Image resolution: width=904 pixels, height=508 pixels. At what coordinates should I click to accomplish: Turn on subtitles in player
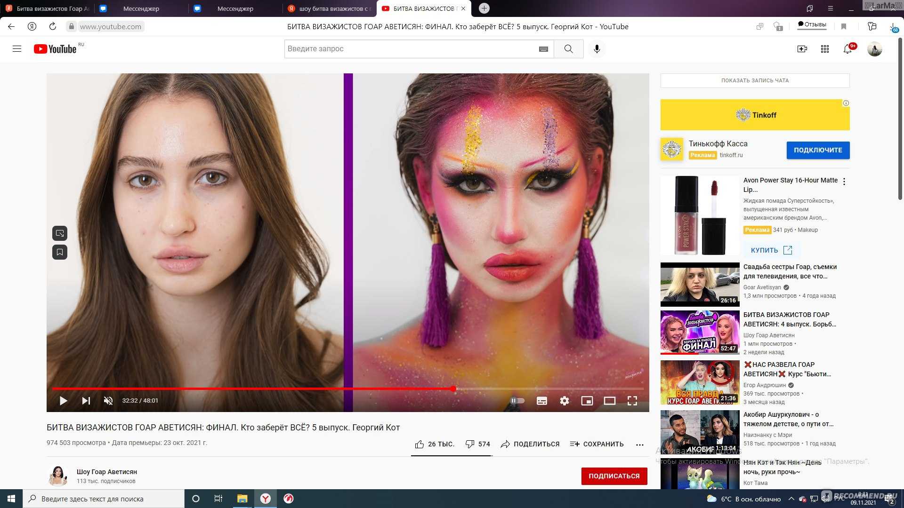tap(542, 401)
